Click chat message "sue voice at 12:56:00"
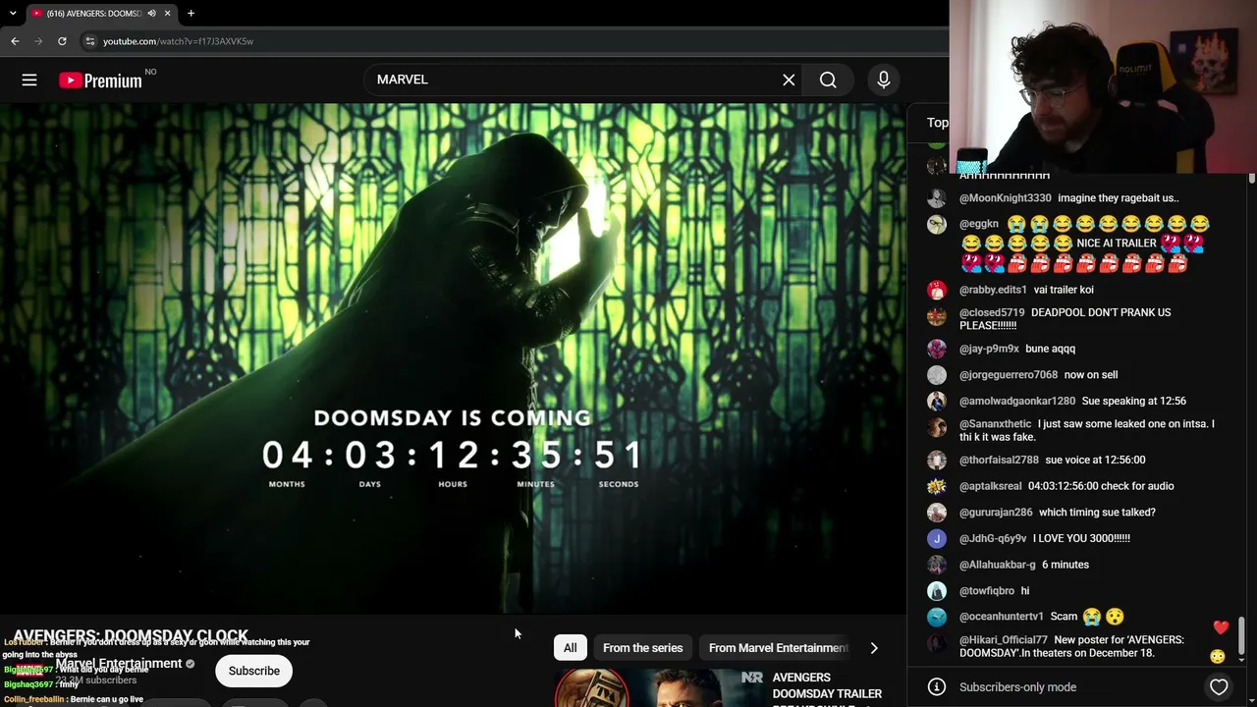 point(1095,460)
